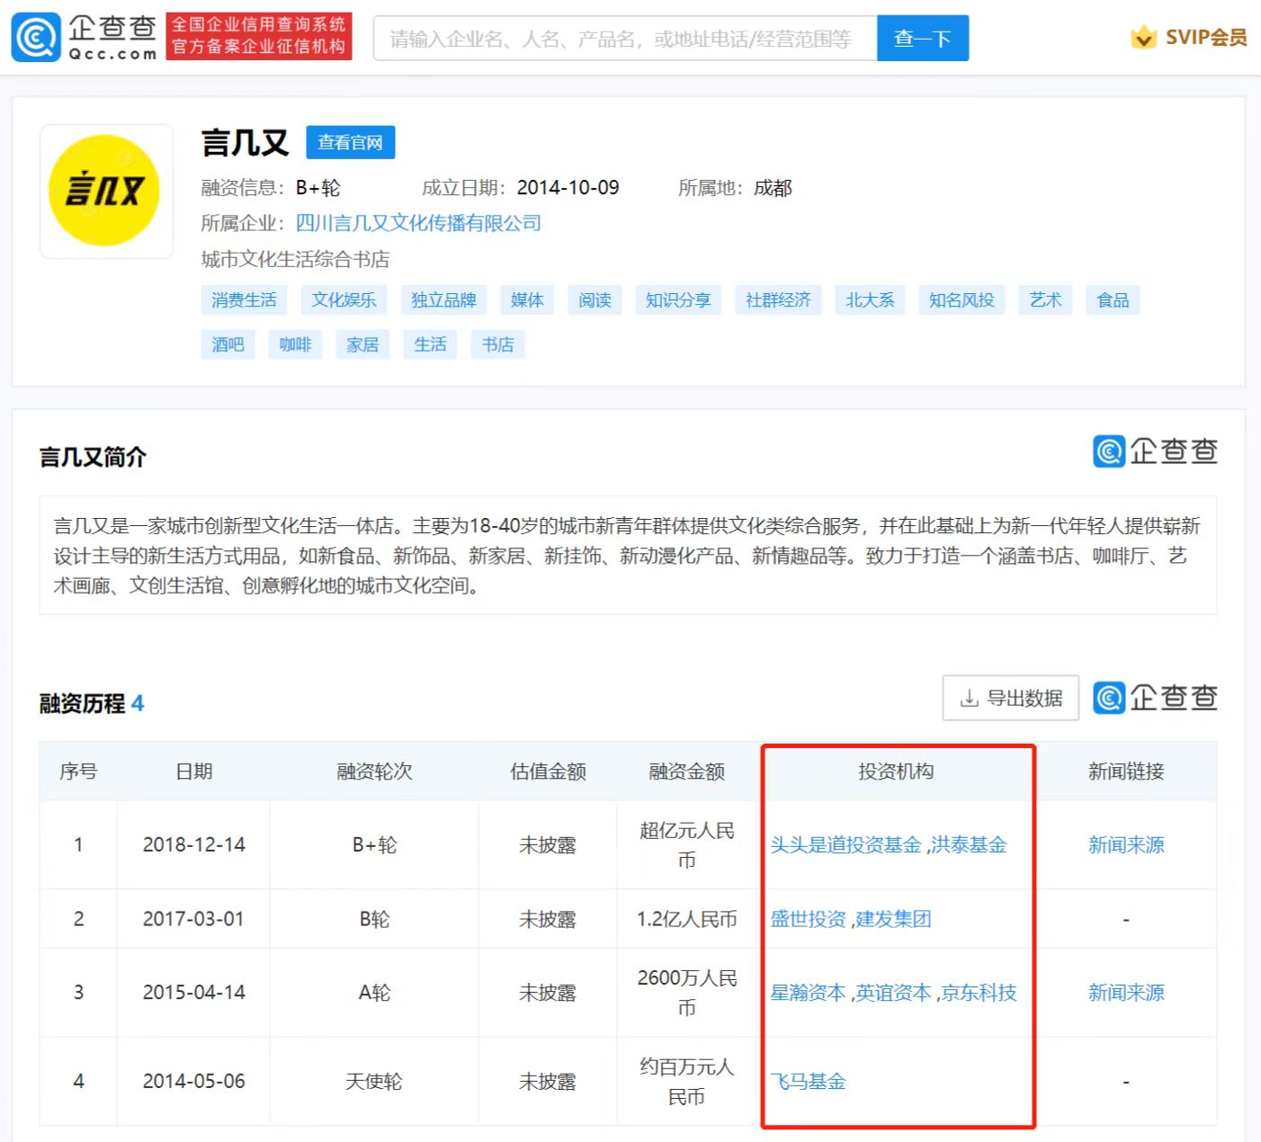The height and width of the screenshot is (1142, 1261).
Task: Select the 生活 tag
Action: point(430,344)
